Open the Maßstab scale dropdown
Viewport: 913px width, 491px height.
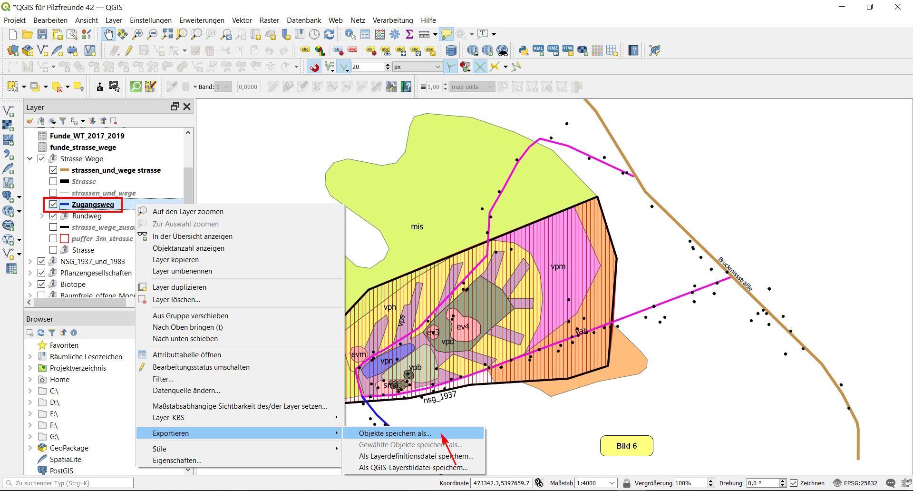(x=612, y=483)
